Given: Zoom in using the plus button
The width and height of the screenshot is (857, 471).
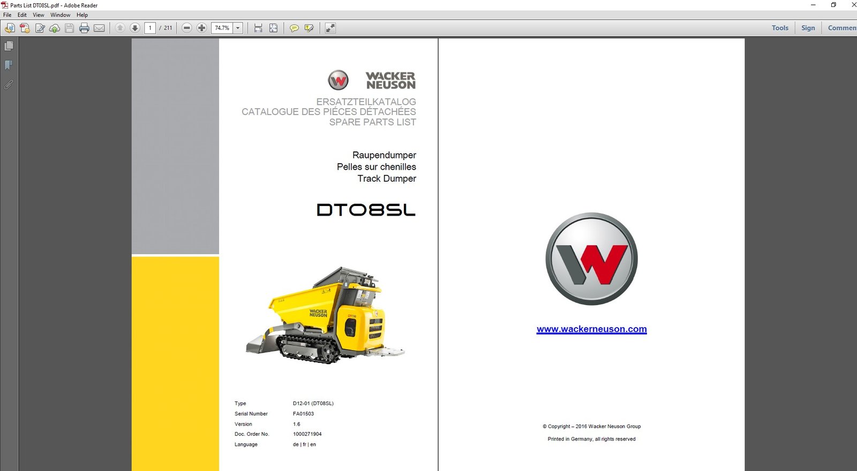Looking at the screenshot, I should pyautogui.click(x=201, y=28).
